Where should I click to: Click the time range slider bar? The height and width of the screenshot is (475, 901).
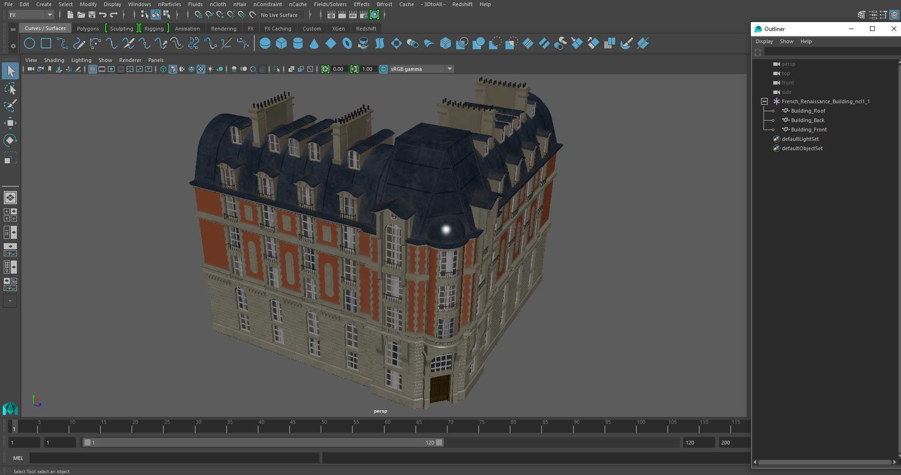coord(263,443)
